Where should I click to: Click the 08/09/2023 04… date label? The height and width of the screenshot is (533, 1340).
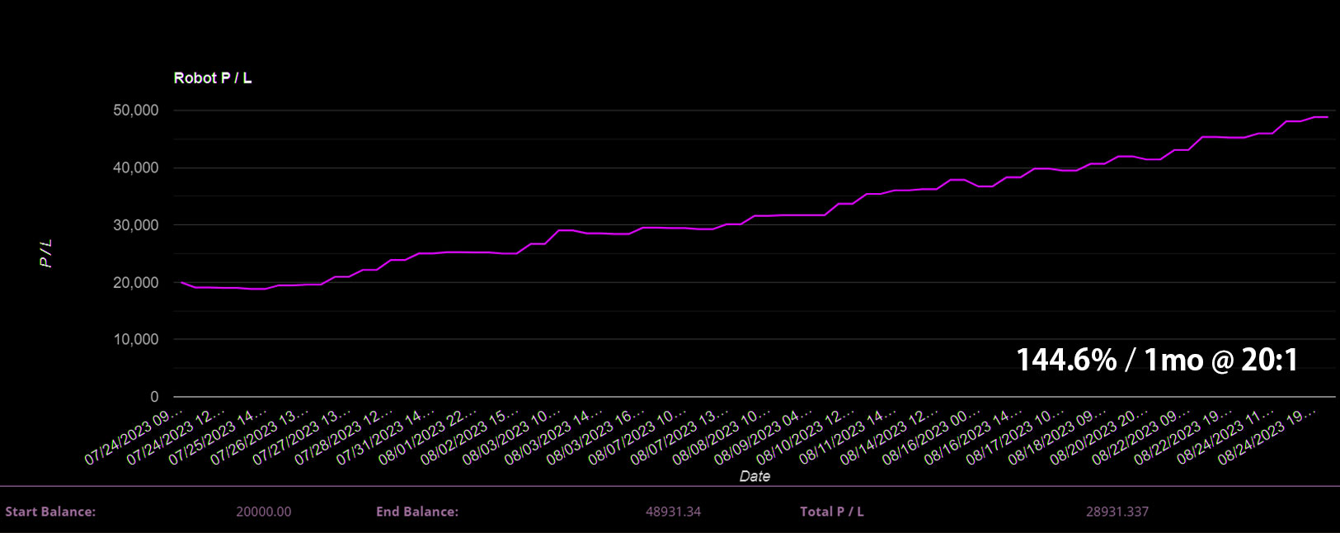[764, 436]
